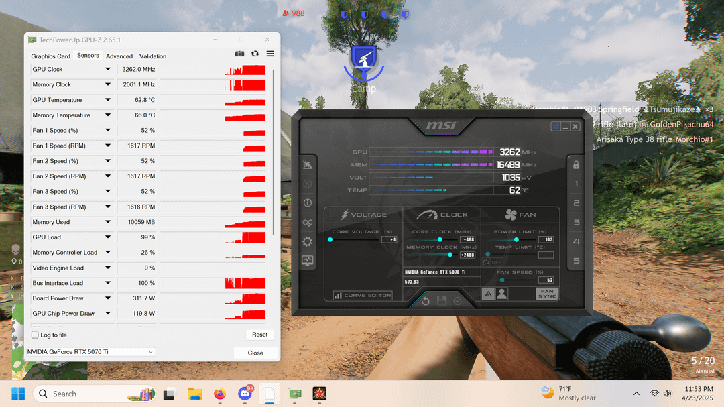
Task: Toggle the Afterburner profile lock
Action: point(577,165)
